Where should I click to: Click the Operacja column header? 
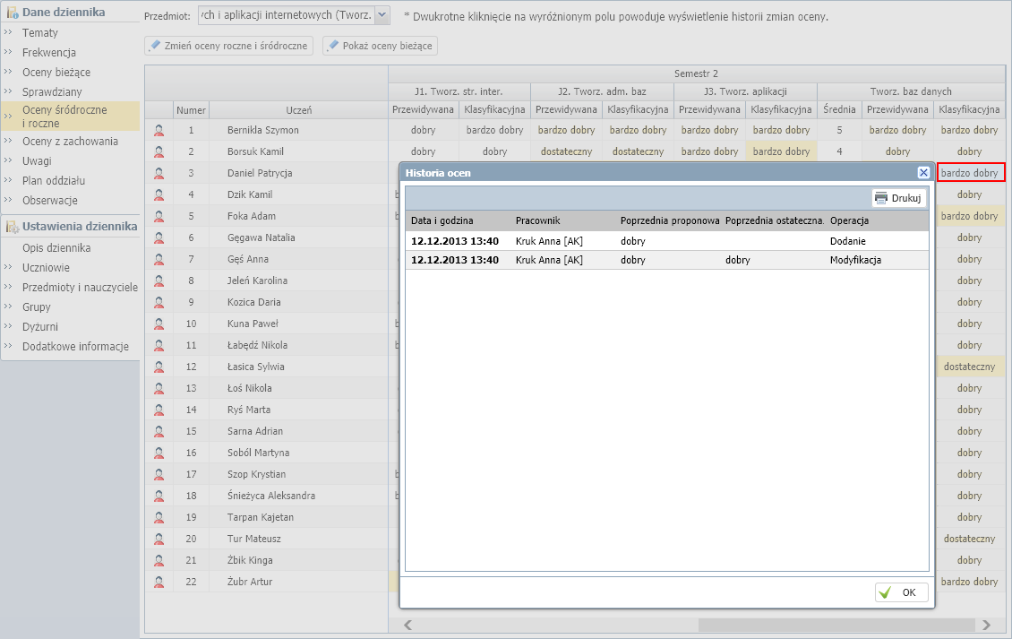point(877,220)
